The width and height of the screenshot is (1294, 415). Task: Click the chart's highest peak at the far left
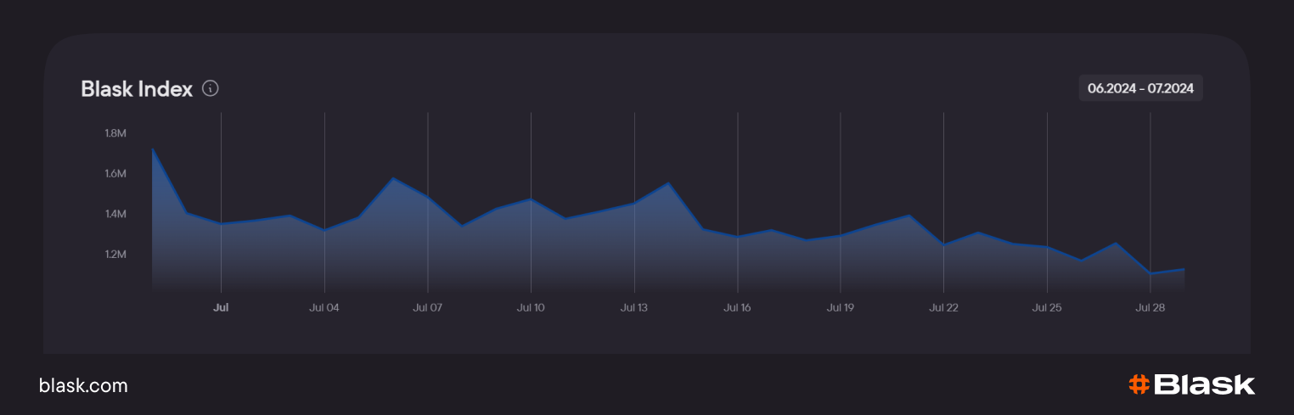(x=153, y=150)
